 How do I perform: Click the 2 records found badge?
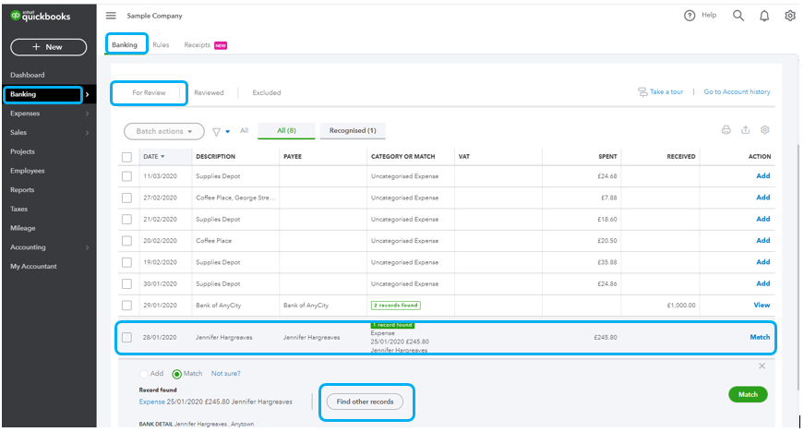click(x=396, y=306)
